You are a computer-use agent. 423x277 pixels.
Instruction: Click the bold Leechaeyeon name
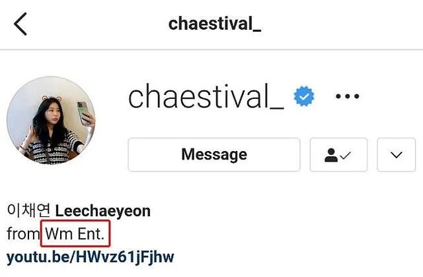click(x=103, y=211)
